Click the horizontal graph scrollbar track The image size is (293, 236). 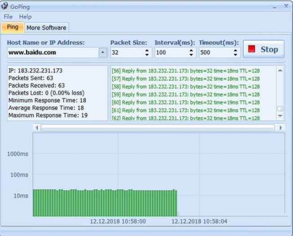tap(157, 127)
